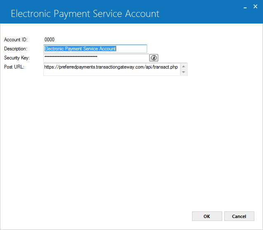Confirm the account settings with OK
Screen dimensions: 263x230
coord(207,216)
